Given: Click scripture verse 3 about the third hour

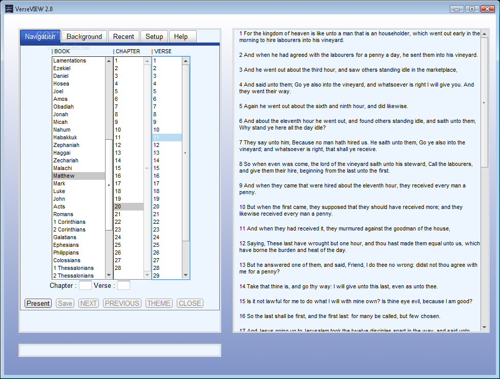Looking at the screenshot, I should tap(348, 70).
